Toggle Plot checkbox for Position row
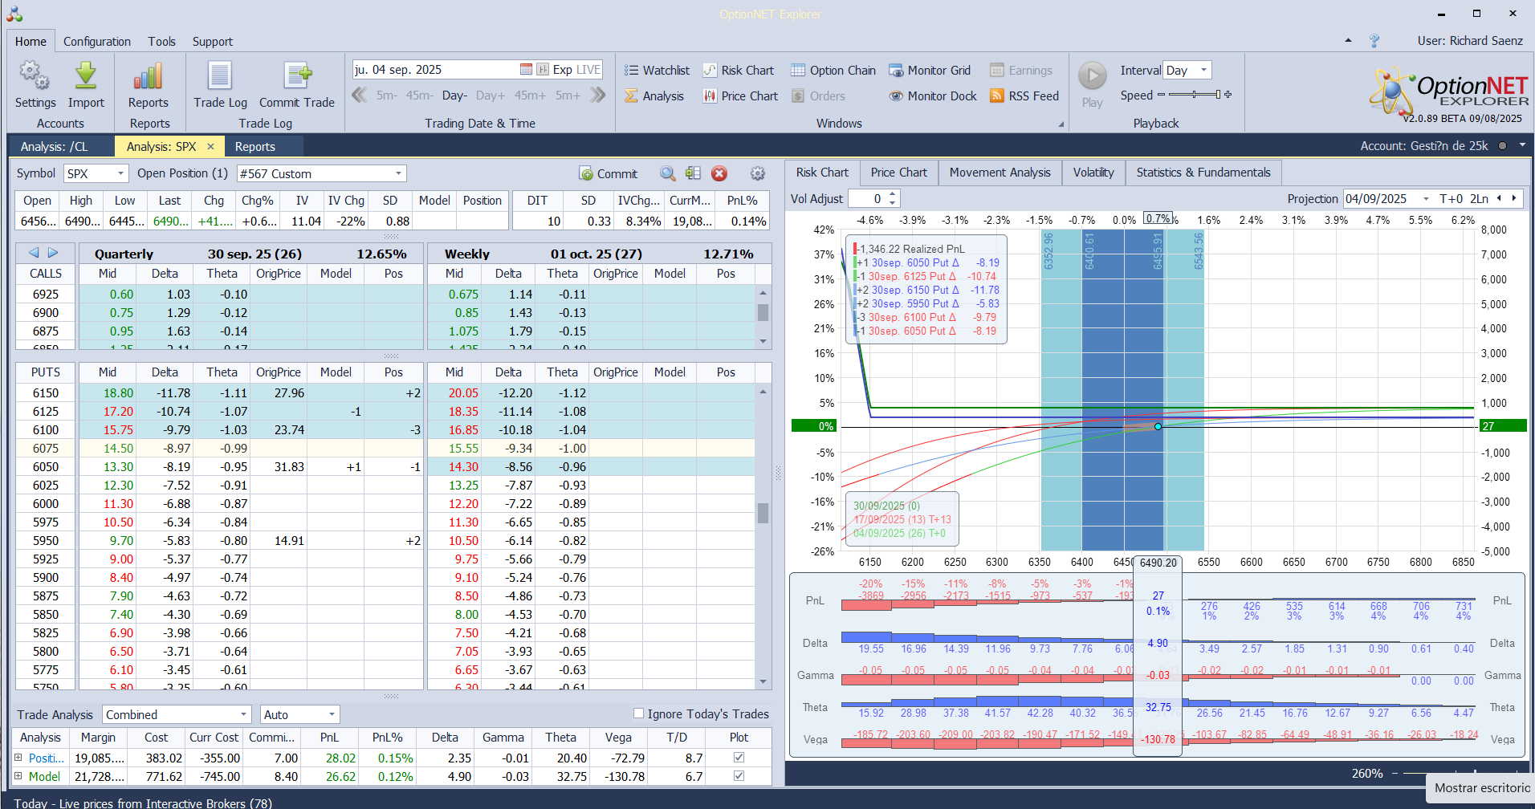 pyautogui.click(x=739, y=757)
